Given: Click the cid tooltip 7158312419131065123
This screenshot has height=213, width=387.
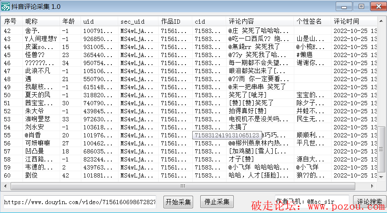Looking at the screenshot, I should (227, 135).
